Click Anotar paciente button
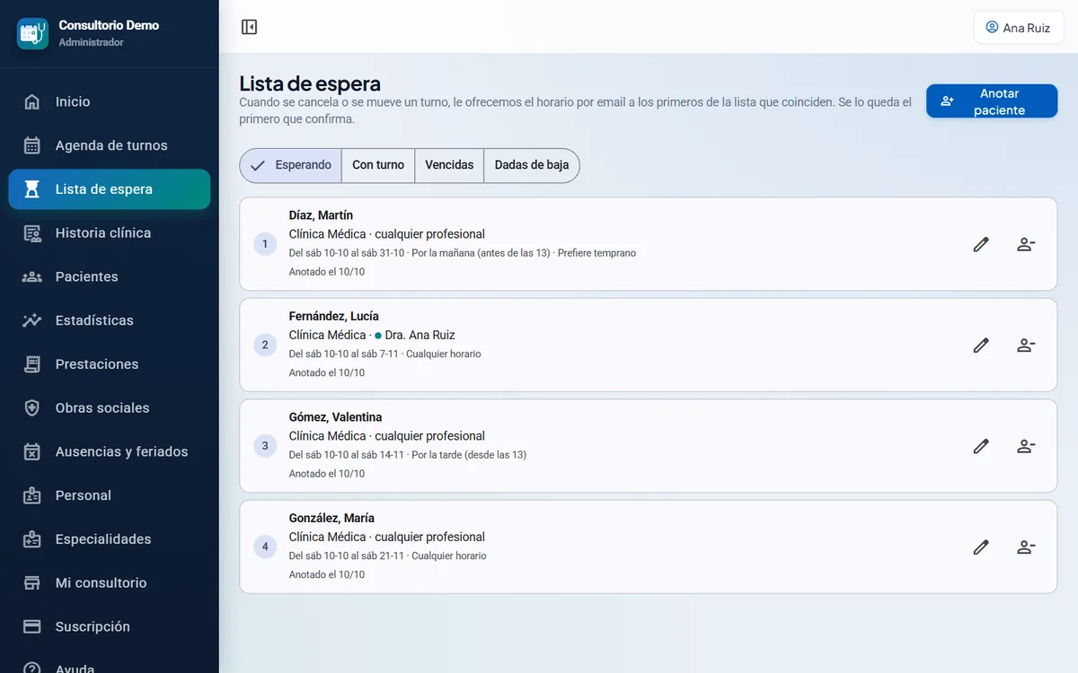The width and height of the screenshot is (1078, 673). click(992, 101)
